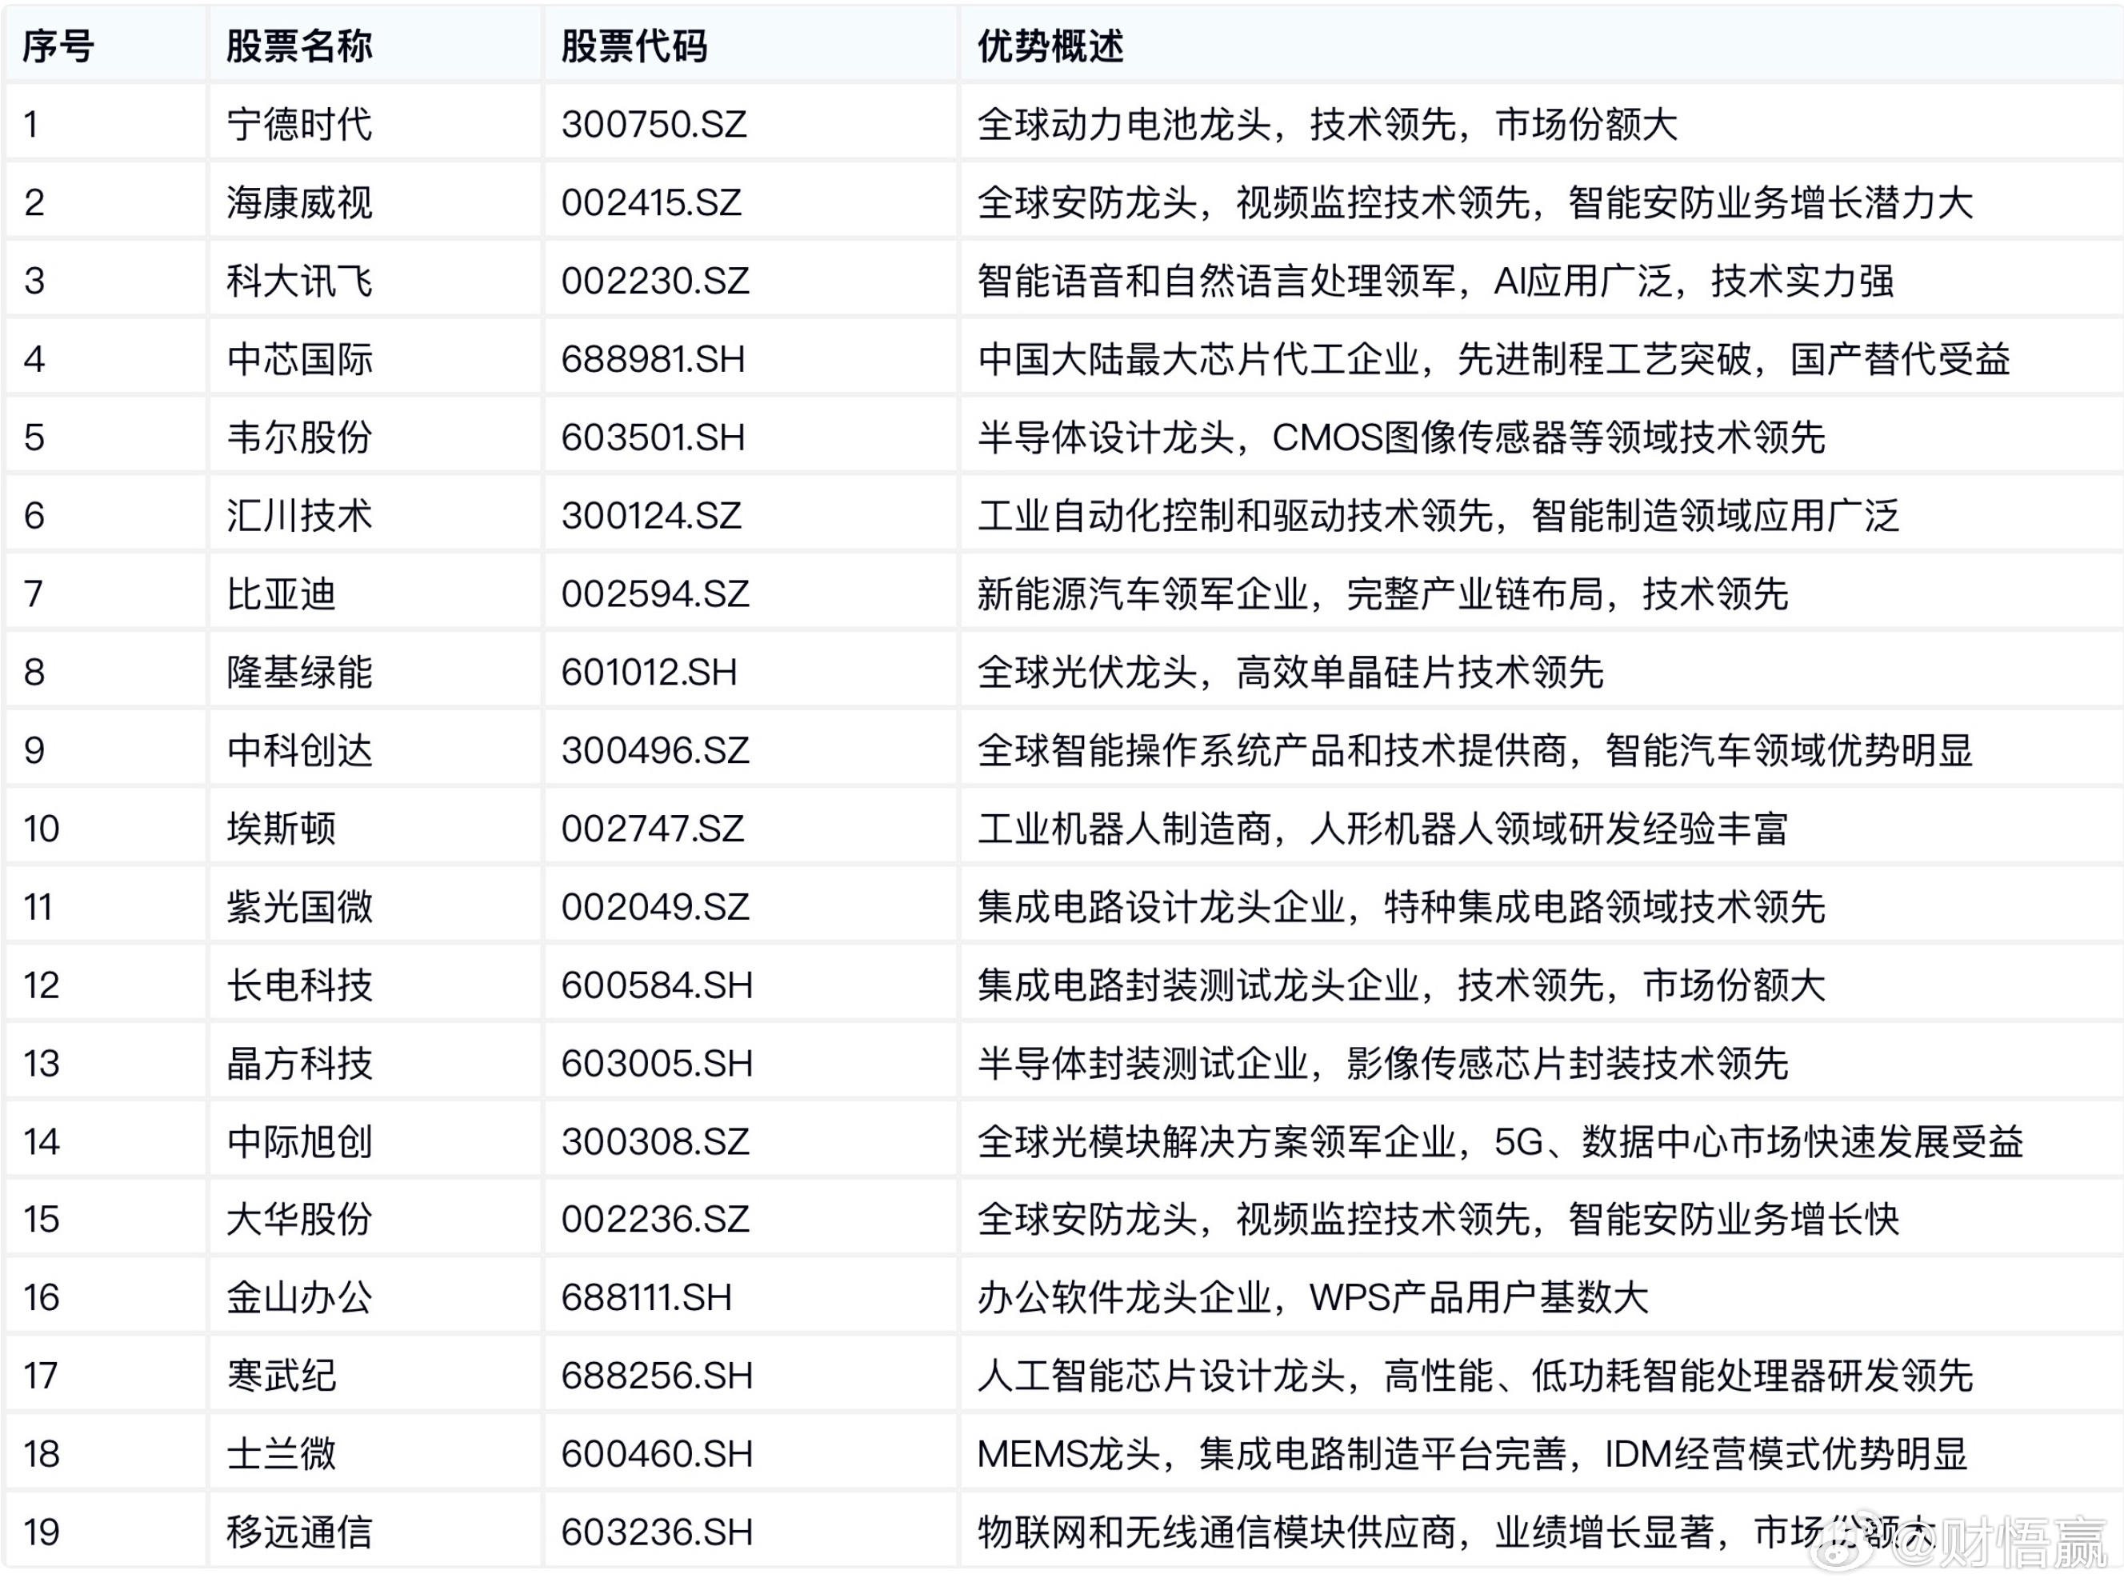The height and width of the screenshot is (1594, 2124).
Task: Select the stock name 中际旭创
Action: 298,1142
